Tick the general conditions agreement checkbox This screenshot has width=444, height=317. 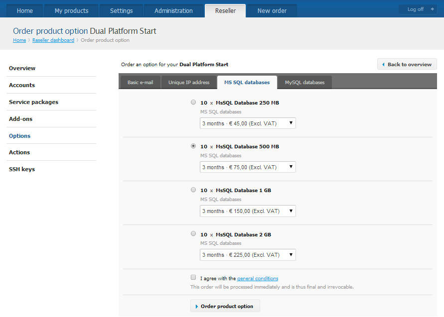coord(193,277)
